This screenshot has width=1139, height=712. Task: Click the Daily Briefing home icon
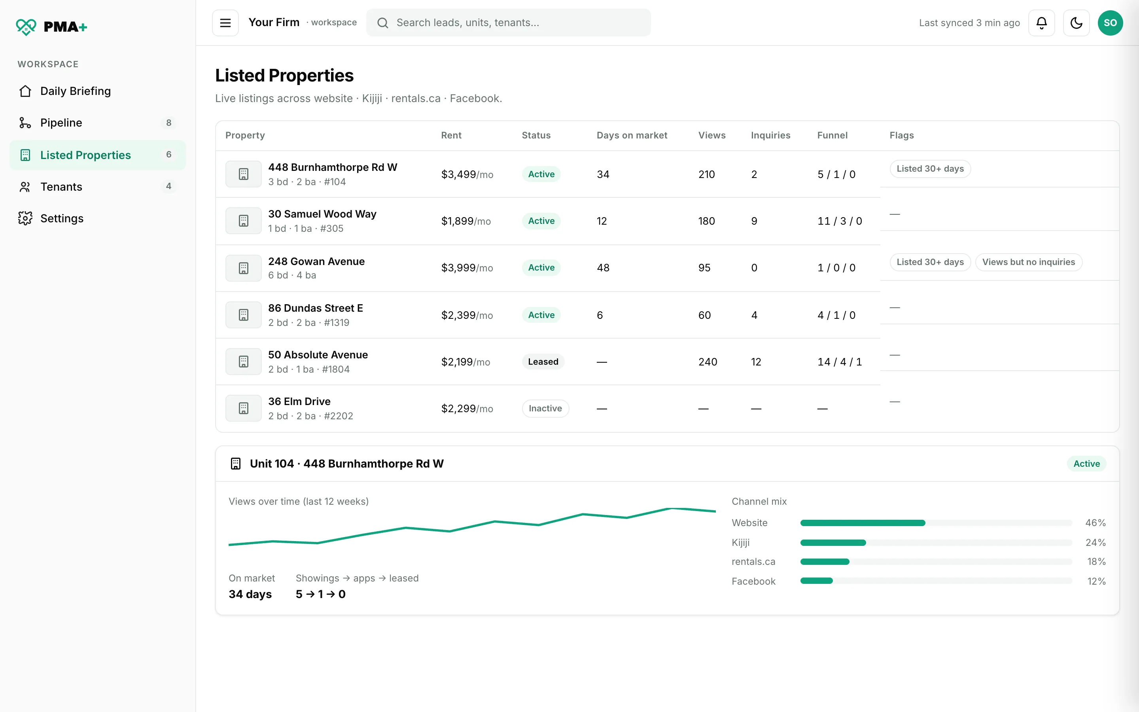tap(25, 91)
